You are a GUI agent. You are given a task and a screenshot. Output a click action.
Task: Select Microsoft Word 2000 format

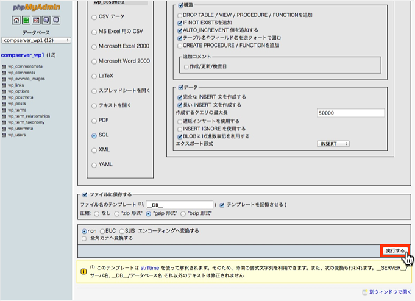(94, 62)
